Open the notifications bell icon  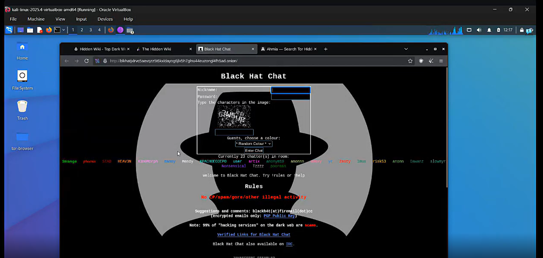(x=489, y=30)
